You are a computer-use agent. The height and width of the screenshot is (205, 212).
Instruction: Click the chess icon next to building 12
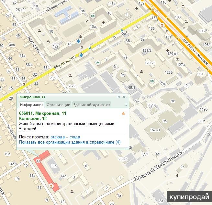click(x=78, y=41)
